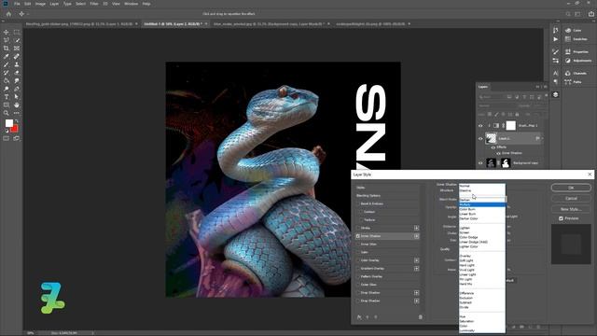Enable the Stroke style checkbox

[358, 228]
